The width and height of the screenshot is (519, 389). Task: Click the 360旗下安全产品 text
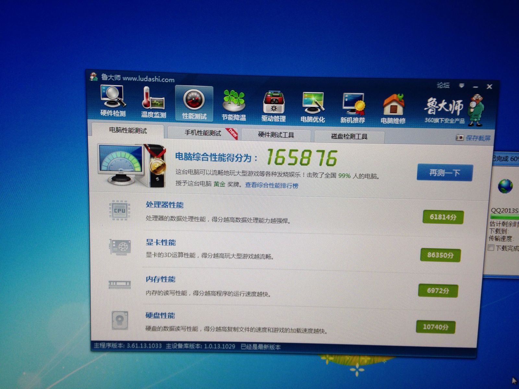[x=444, y=121]
